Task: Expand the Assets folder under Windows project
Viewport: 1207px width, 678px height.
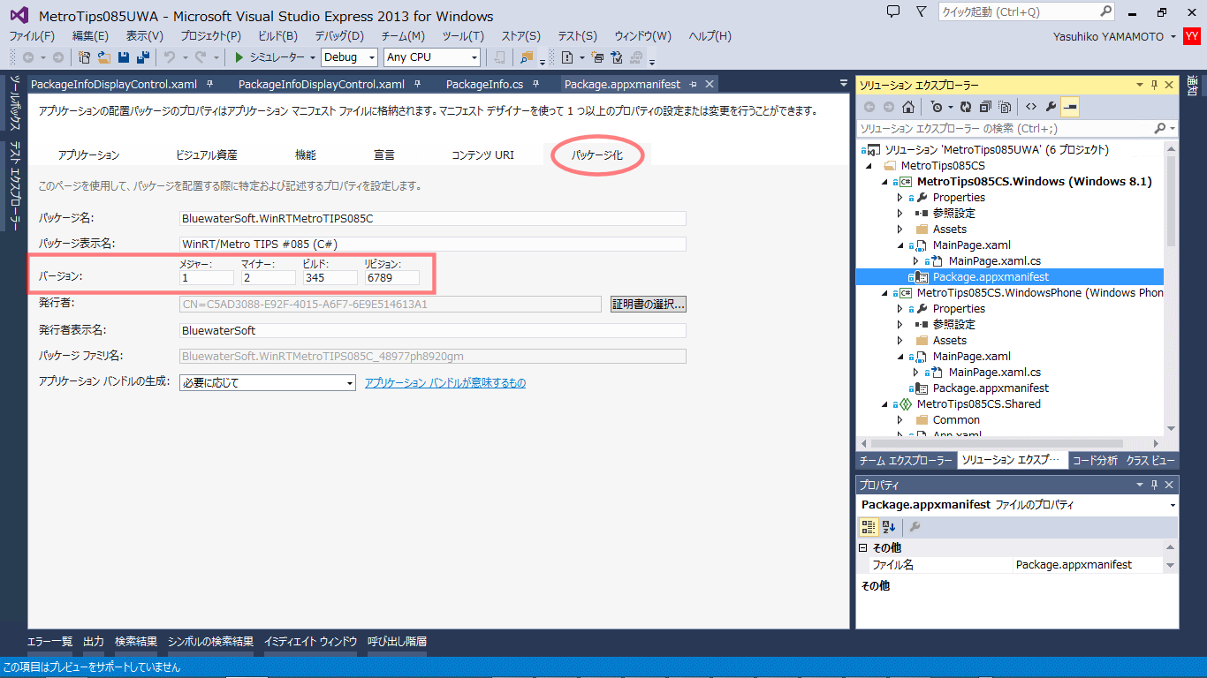Action: 900,230
